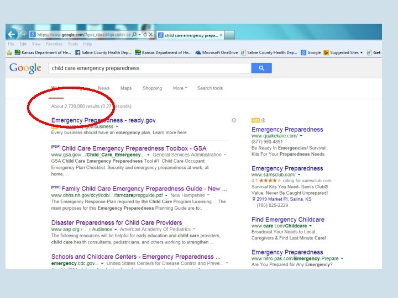Viewport: 398px width, 298px height.
Task: Open a new blank browser tab
Action: click(x=229, y=35)
